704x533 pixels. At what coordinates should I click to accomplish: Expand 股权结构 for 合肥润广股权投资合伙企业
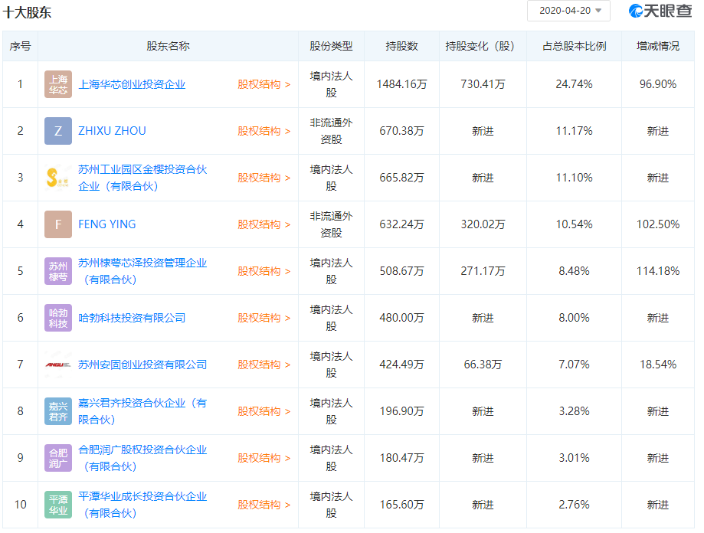click(x=264, y=458)
